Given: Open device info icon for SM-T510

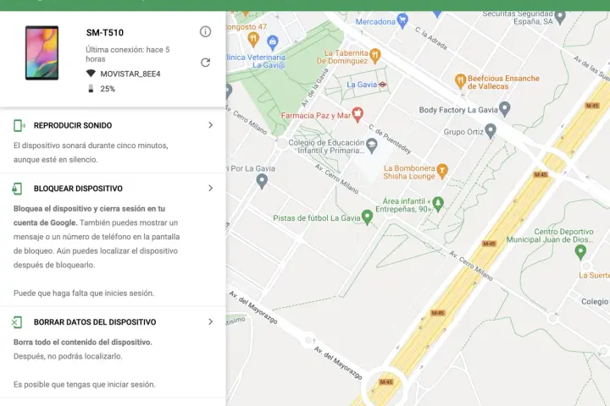Looking at the screenshot, I should coord(205,31).
